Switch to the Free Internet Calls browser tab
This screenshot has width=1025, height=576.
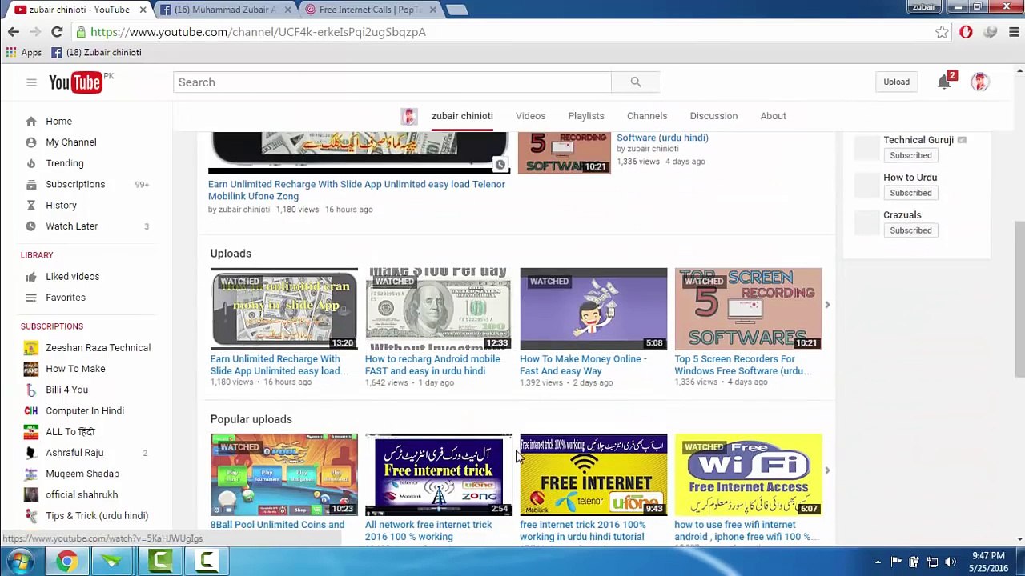(369, 10)
